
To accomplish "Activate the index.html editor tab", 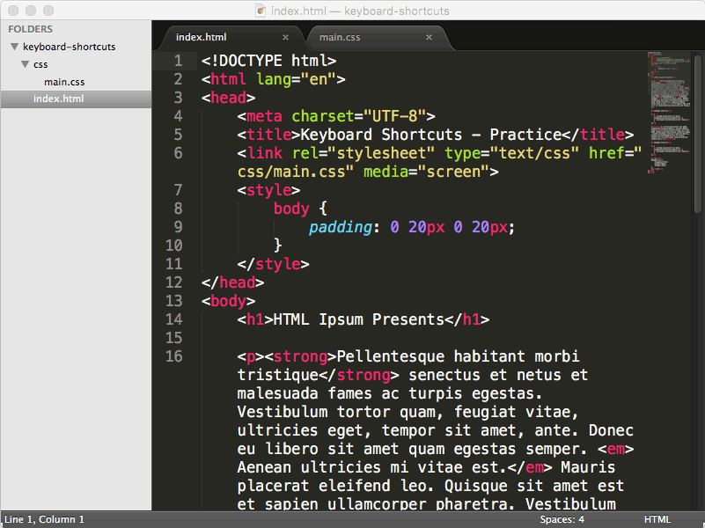I will (202, 37).
